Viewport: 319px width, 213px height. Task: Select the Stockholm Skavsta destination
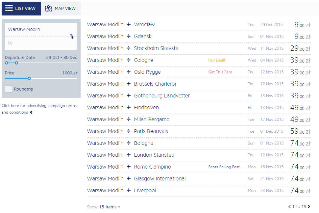click(156, 48)
